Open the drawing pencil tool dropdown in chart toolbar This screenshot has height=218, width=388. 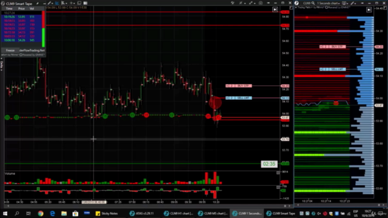[x=50, y=3]
